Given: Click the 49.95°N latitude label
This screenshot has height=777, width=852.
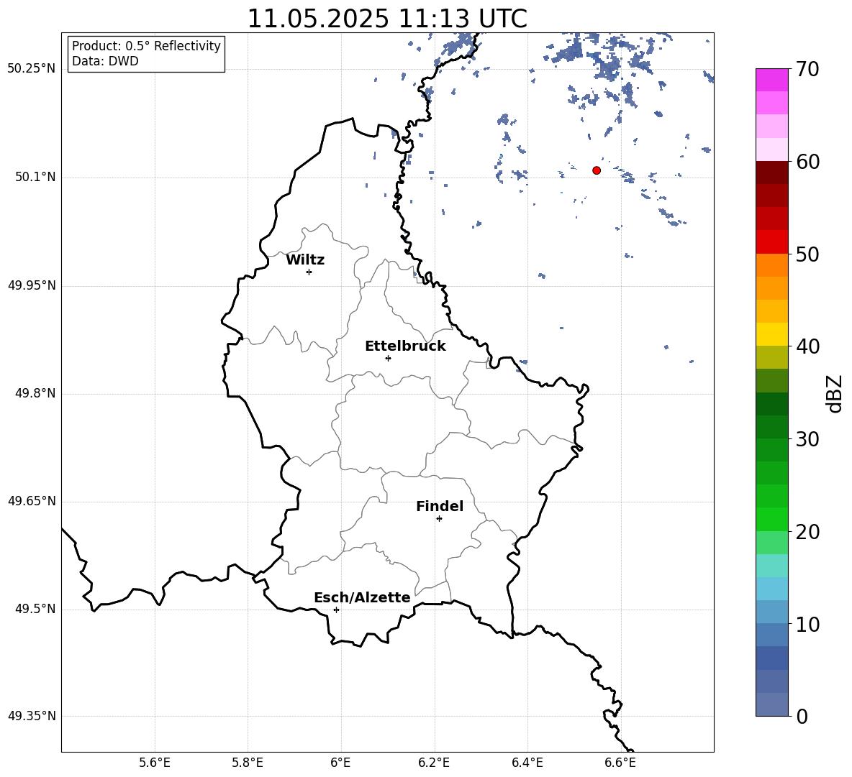Looking at the screenshot, I should pyautogui.click(x=32, y=285).
